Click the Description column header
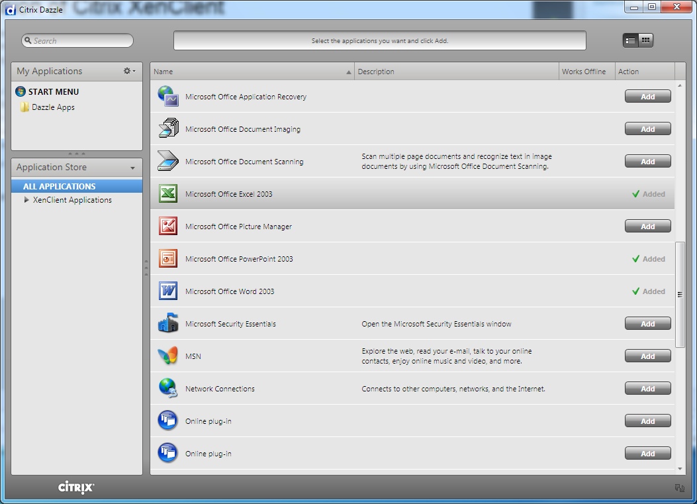 (457, 72)
